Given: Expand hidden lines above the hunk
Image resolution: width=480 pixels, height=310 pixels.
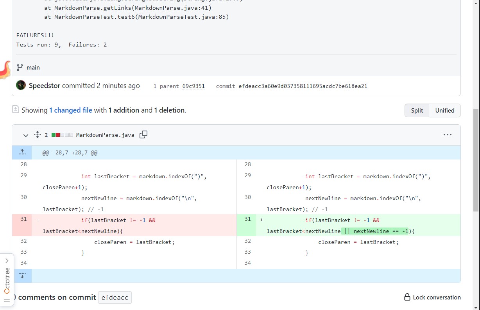Looking at the screenshot, I should click(x=22, y=152).
